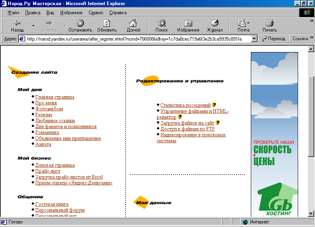
Task: Open Объявление или приглашение link
Action: 68,138
